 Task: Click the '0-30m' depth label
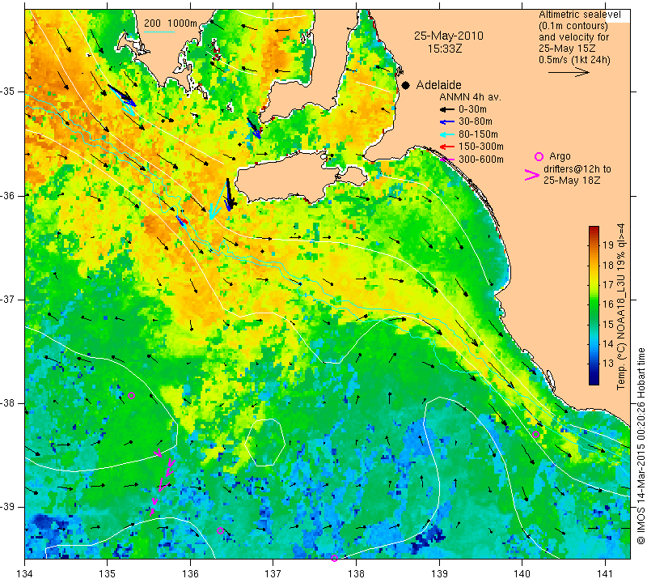click(472, 109)
